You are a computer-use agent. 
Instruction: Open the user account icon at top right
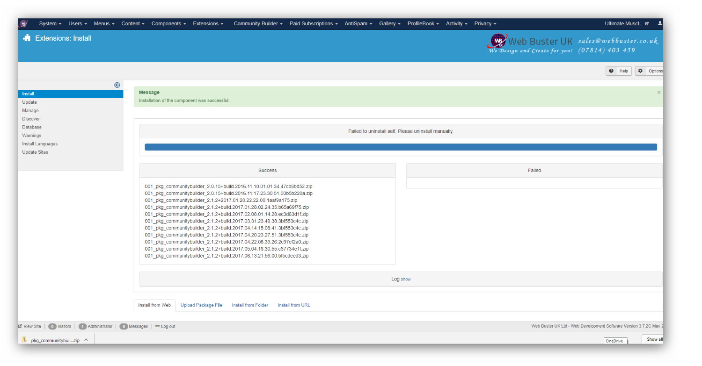[660, 23]
